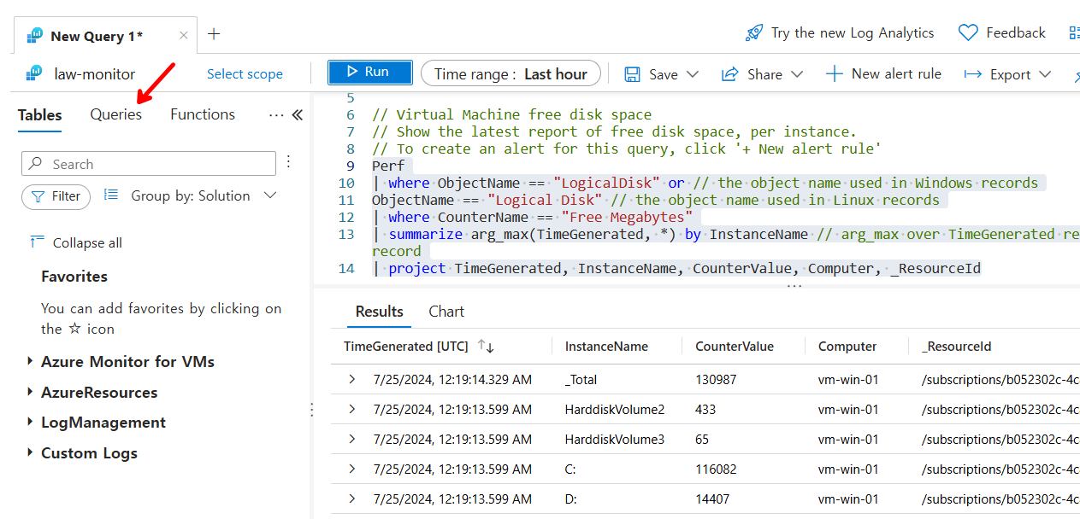Expand Azure Monitor for VMs group
Screen dimensions: 1080x519
(32, 362)
